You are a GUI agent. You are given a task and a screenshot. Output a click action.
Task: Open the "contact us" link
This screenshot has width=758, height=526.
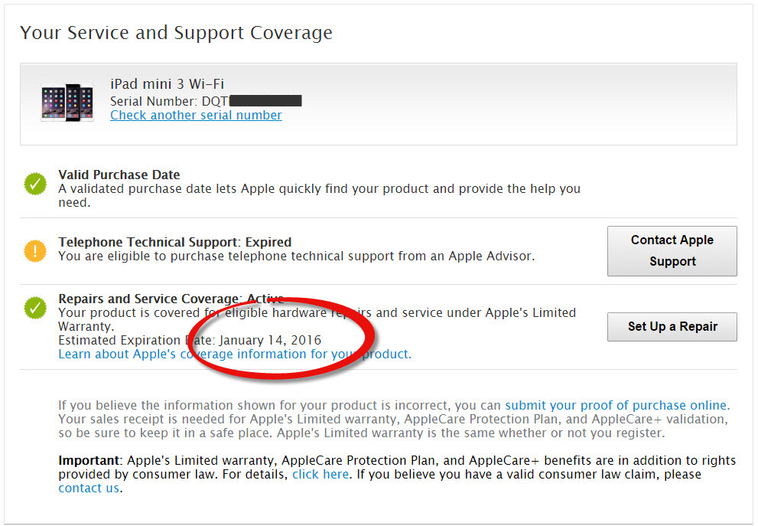pos(89,488)
